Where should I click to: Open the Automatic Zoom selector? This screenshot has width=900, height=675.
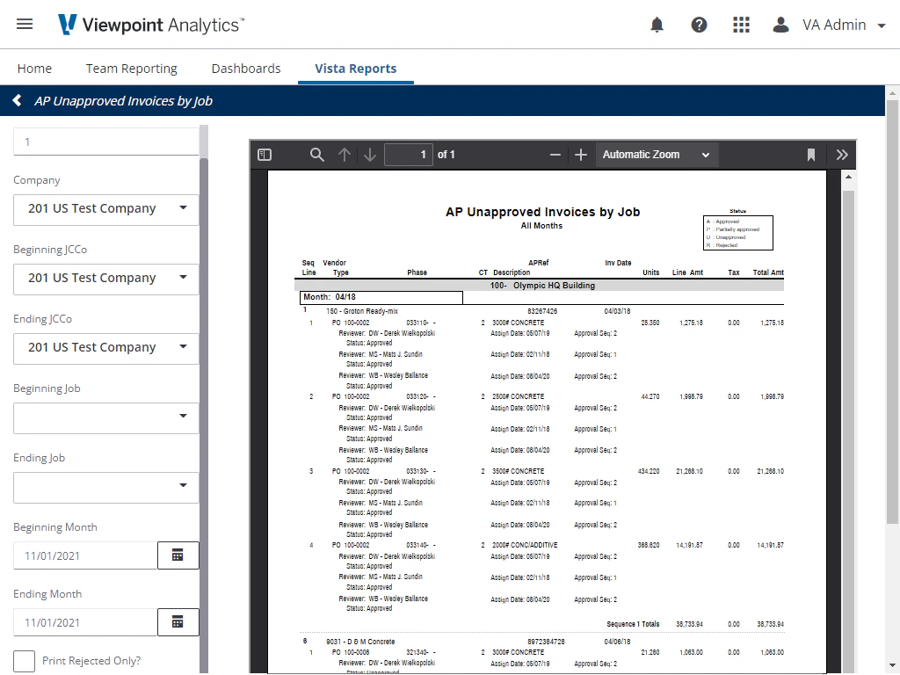657,155
